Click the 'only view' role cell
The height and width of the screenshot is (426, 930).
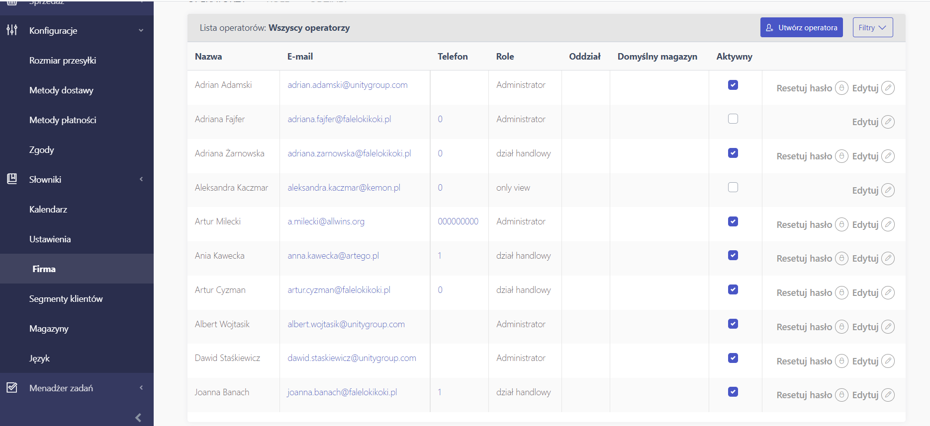[513, 187]
